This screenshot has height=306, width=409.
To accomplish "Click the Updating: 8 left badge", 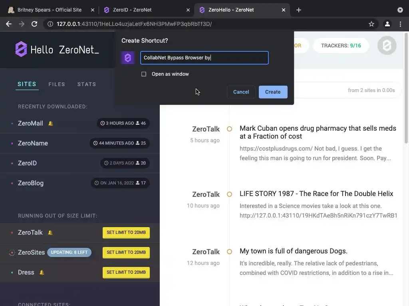I will click(69, 252).
